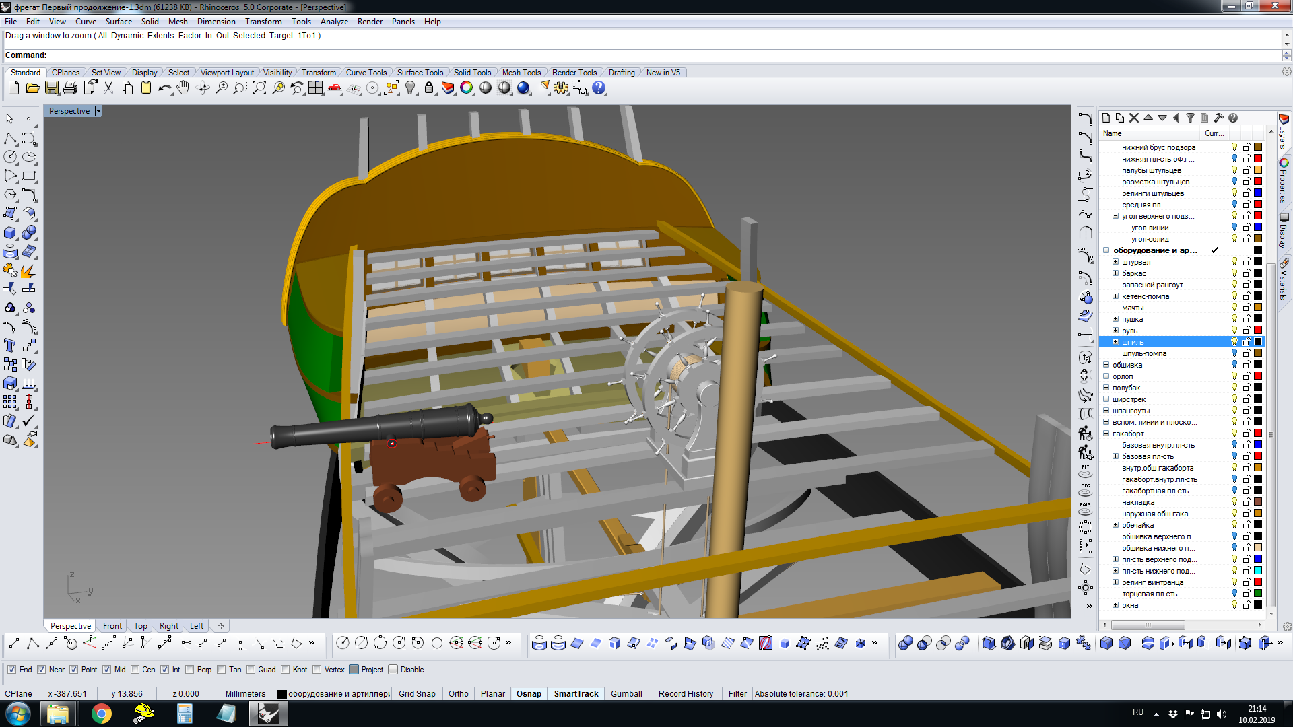Click the Cut scissors icon
1293x727 pixels.
108,88
